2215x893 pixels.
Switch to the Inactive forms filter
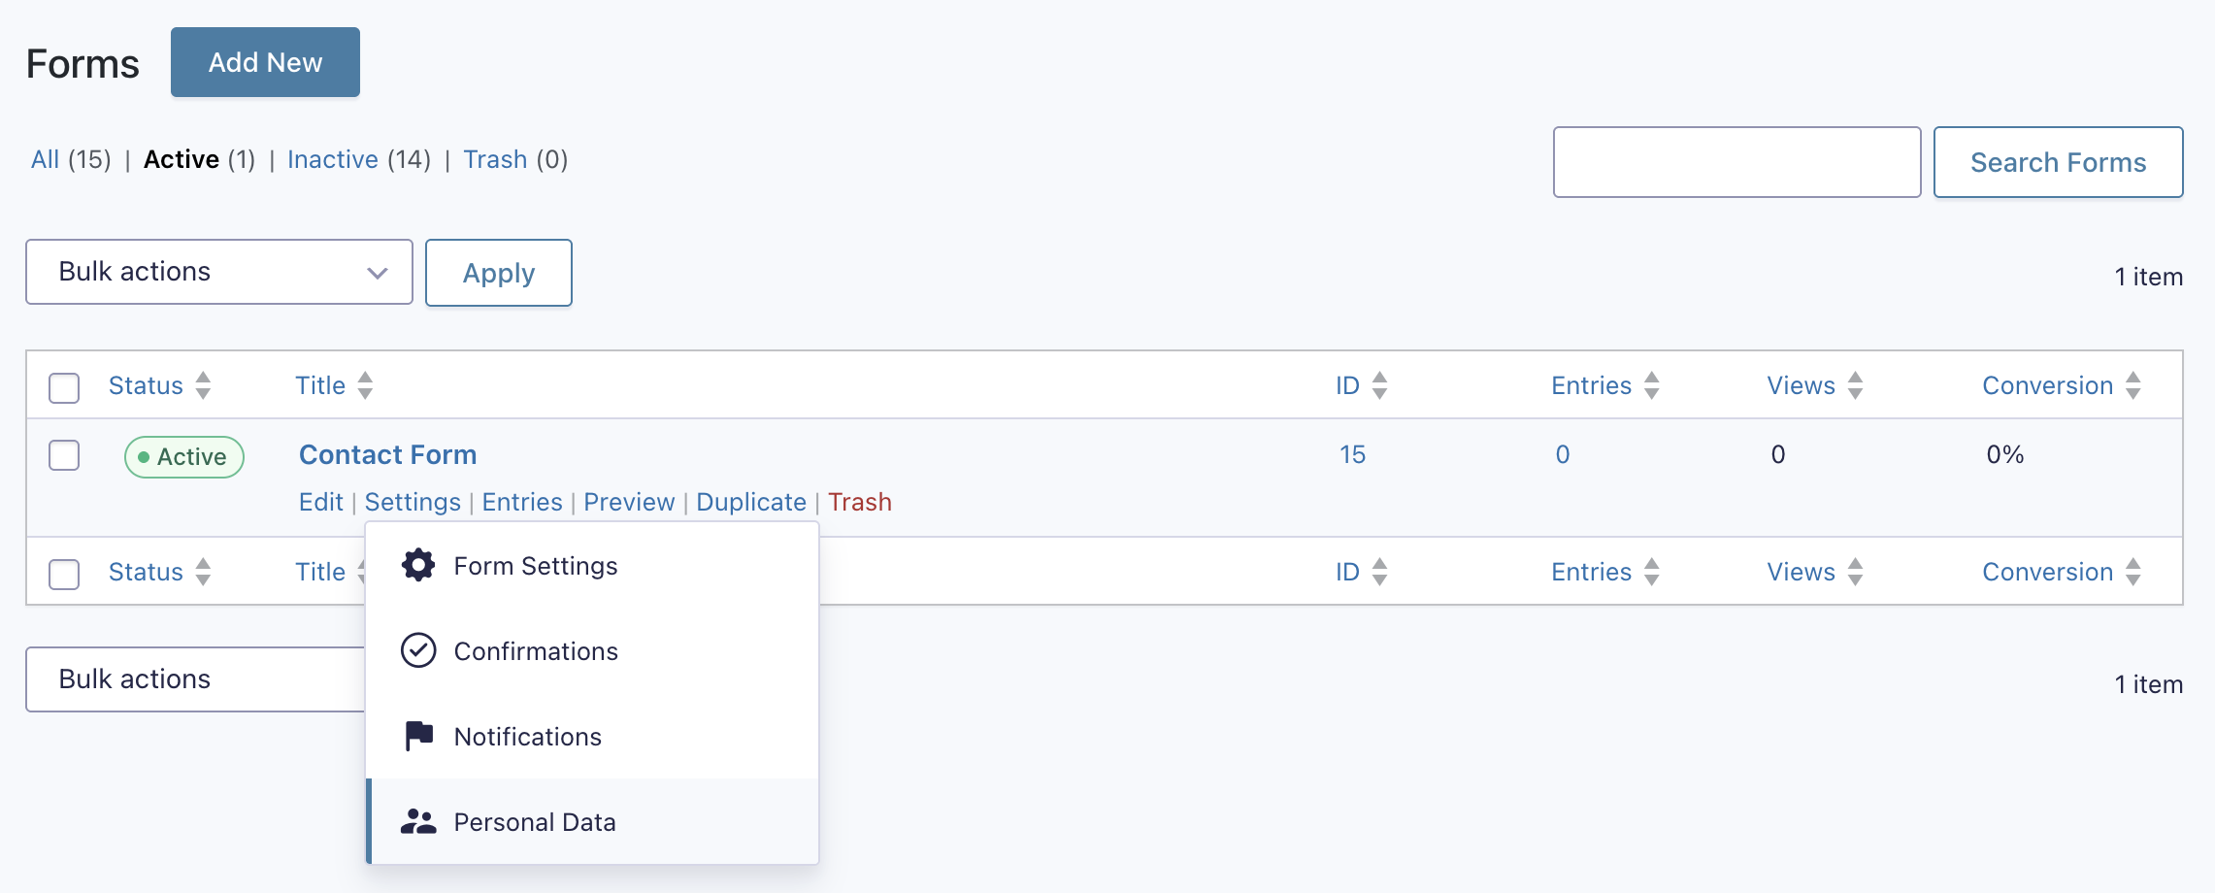tap(332, 159)
